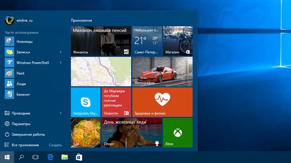291x163 pixels.
Task: Select the Завершение работы label
Action: (28, 134)
